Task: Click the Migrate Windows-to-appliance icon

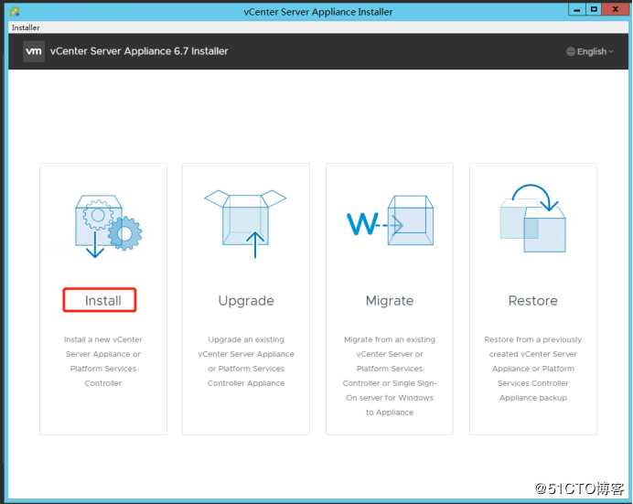Action: pyautogui.click(x=390, y=220)
